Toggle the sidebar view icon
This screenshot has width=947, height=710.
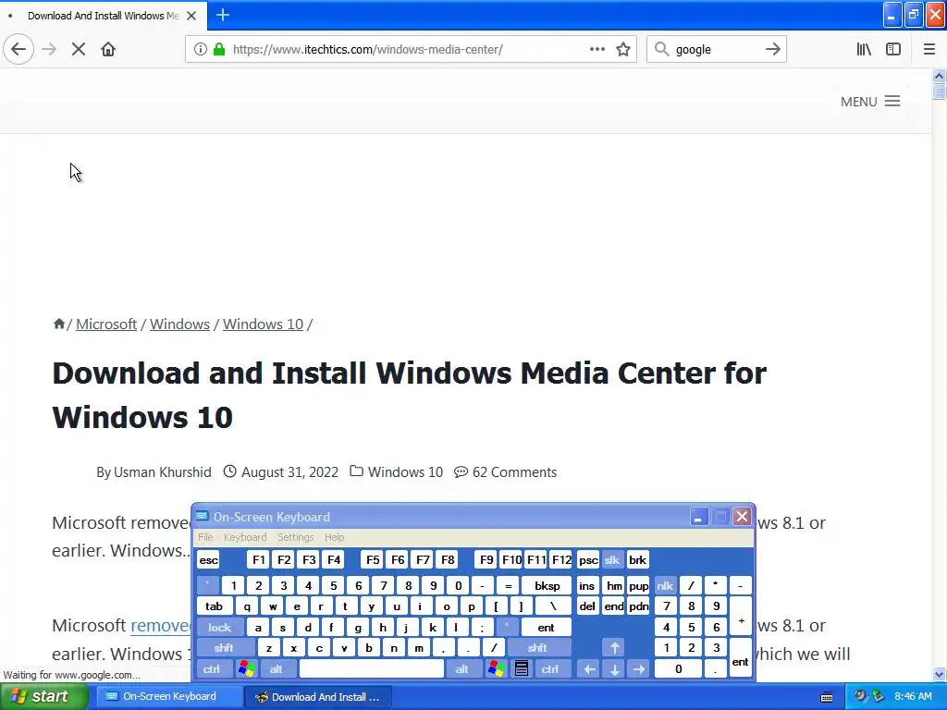click(x=893, y=50)
